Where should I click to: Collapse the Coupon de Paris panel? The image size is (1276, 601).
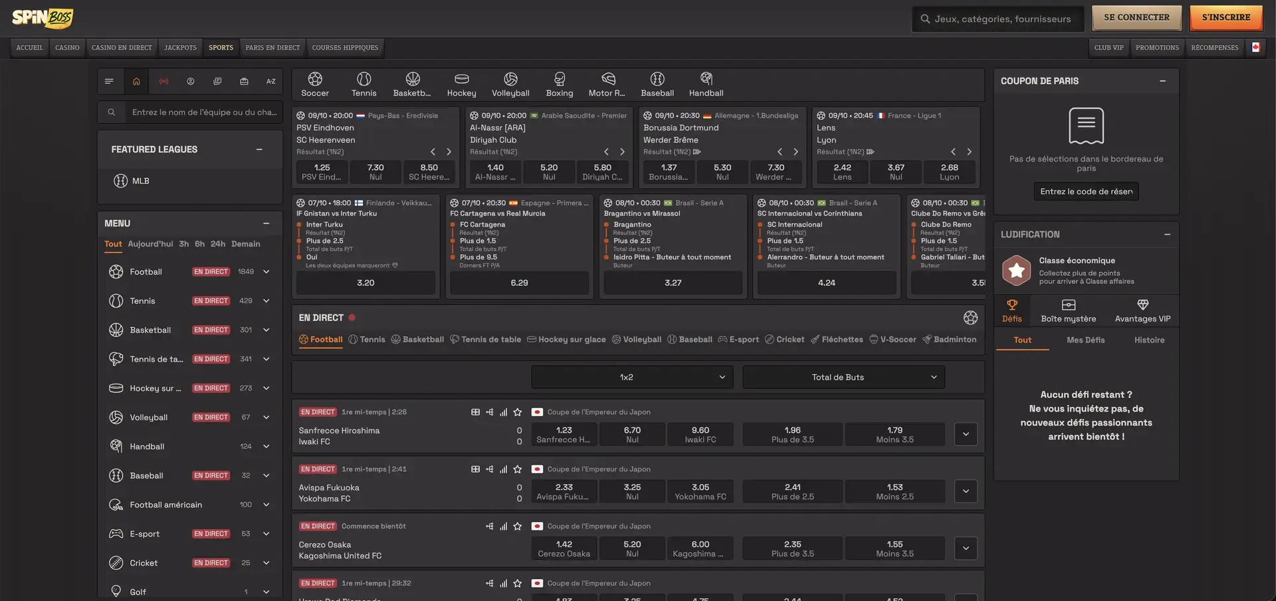point(1162,81)
